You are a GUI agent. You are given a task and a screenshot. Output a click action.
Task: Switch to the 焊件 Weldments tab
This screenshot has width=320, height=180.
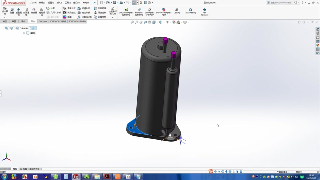[x=23, y=21]
